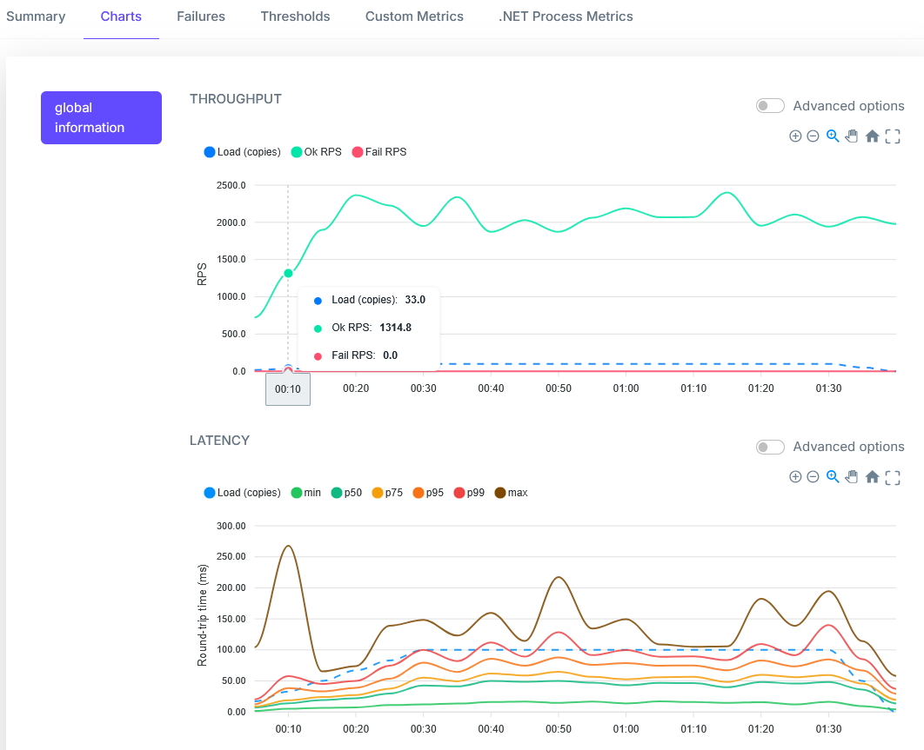Expand the Latency chart to fullscreen
Screen dimensions: 924x750
point(892,477)
